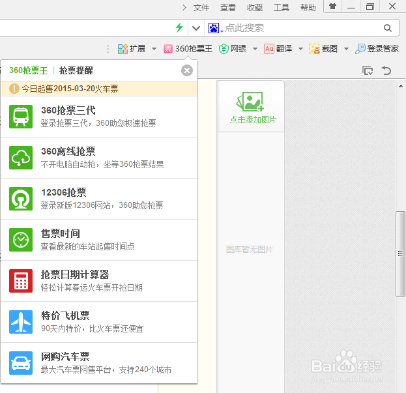Image resolution: width=406 pixels, height=393 pixels.
Task: Click the 360抢票王 toolbar button
Action: tap(188, 49)
